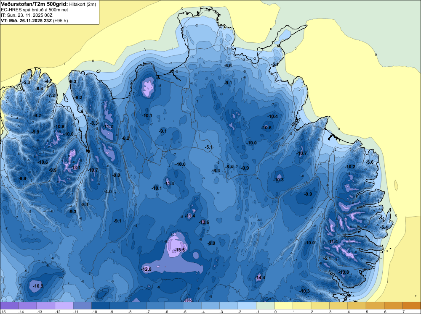Click the valid time 'VT: Mið. 26.11.2025 23Z'
Image resolution: width=421 pixels, height=314 pixels.
(27, 21)
